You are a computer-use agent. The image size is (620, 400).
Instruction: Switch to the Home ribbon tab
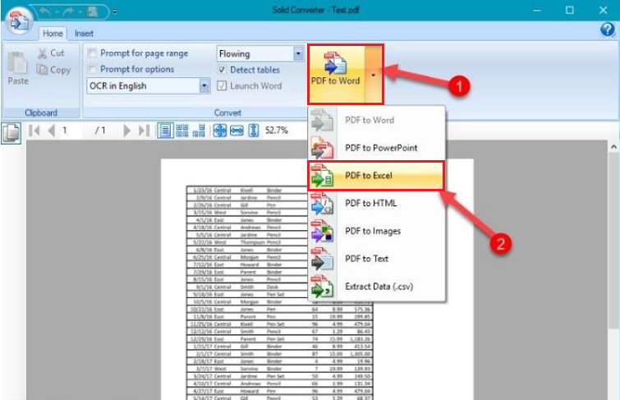pyautogui.click(x=53, y=33)
